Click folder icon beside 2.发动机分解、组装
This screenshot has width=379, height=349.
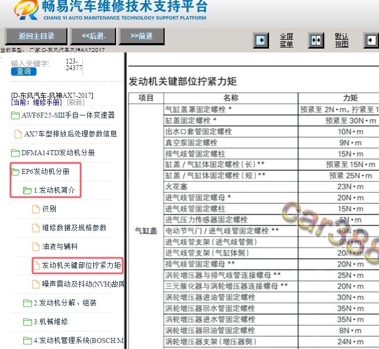pos(28,303)
